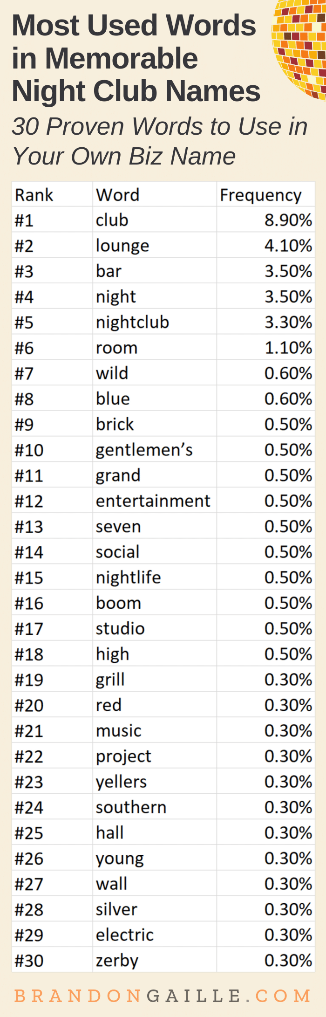Click the Word column header
This screenshot has height=1017, width=326.
coord(117,195)
